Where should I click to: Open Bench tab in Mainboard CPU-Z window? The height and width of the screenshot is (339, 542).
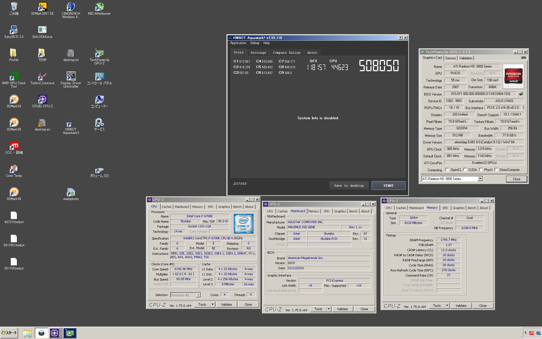(x=353, y=211)
